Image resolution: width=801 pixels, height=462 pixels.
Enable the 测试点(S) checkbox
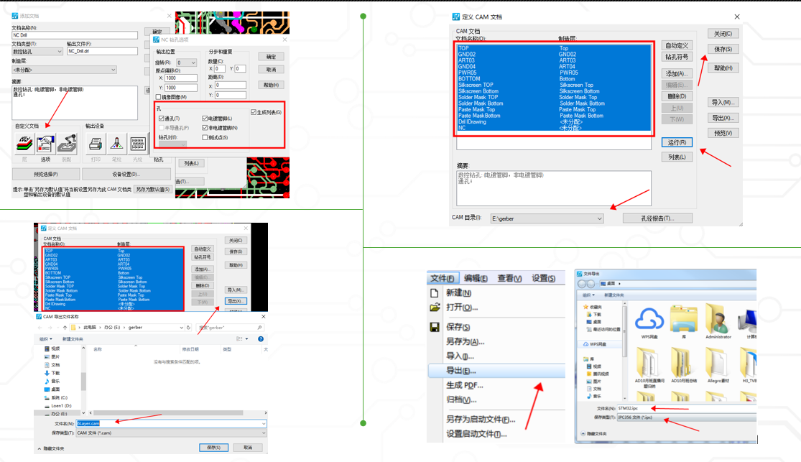click(204, 137)
